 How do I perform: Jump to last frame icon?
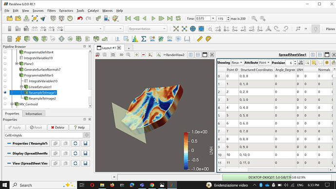pos(170,19)
